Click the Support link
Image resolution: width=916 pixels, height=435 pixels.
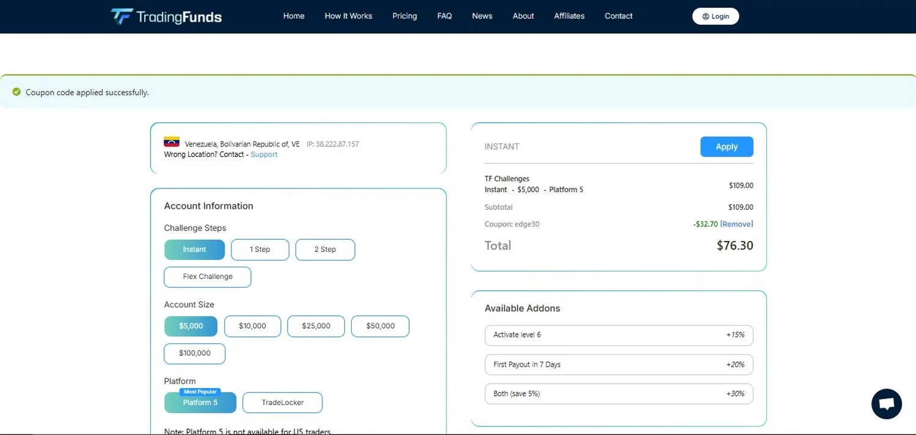[x=264, y=154]
